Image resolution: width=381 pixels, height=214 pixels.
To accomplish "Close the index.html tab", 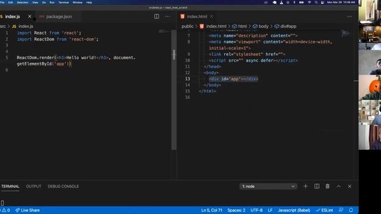I will [211, 17].
